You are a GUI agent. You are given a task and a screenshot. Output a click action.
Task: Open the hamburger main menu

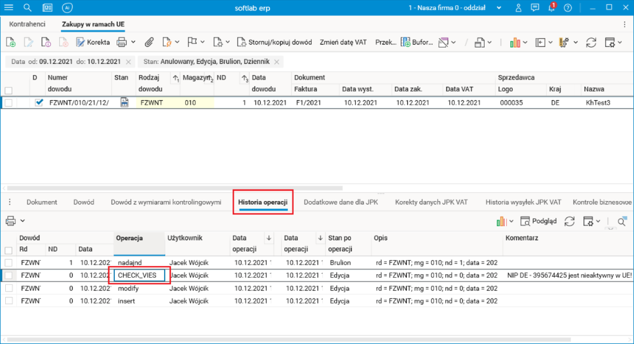click(10, 8)
